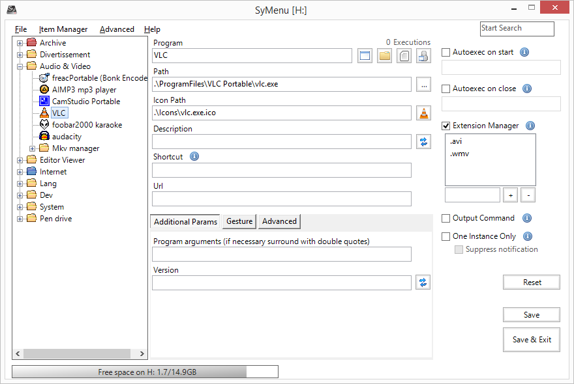Click the Reset button

pyautogui.click(x=532, y=282)
